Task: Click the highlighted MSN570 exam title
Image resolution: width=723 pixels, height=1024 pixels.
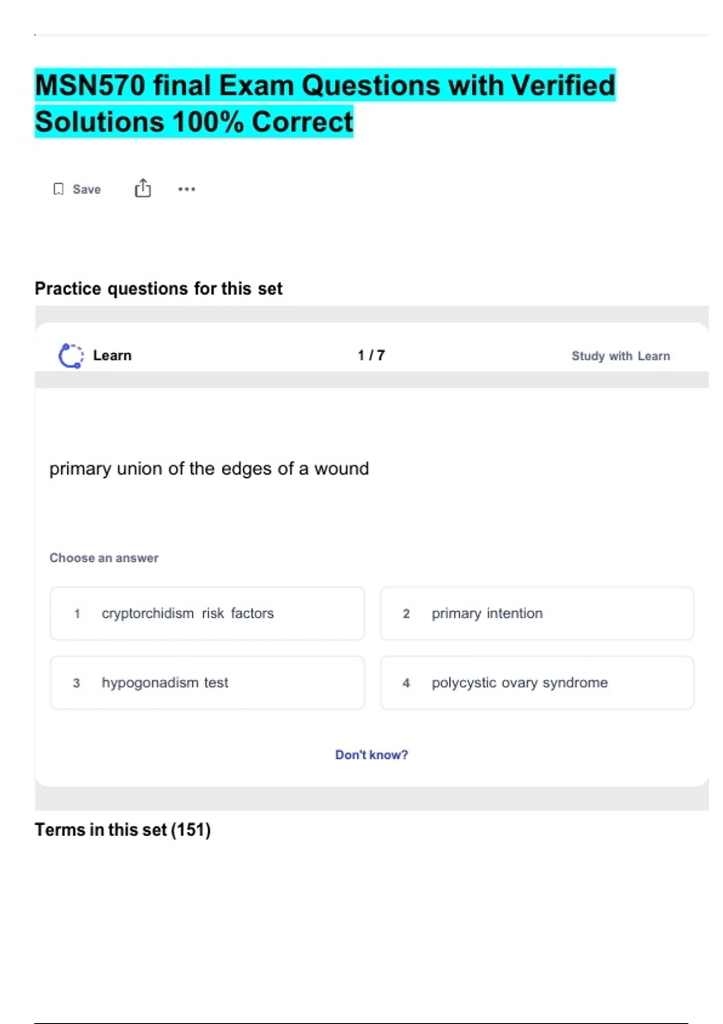Action: pyautogui.click(x=325, y=103)
